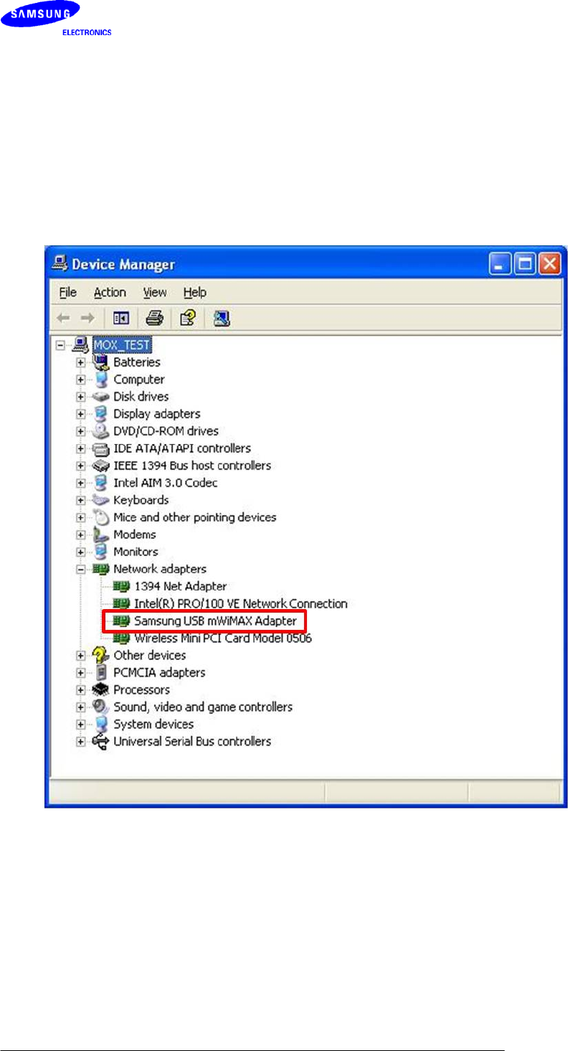The image size is (568, 1051).
Task: Click the Network adapters category icon
Action: pos(101,569)
